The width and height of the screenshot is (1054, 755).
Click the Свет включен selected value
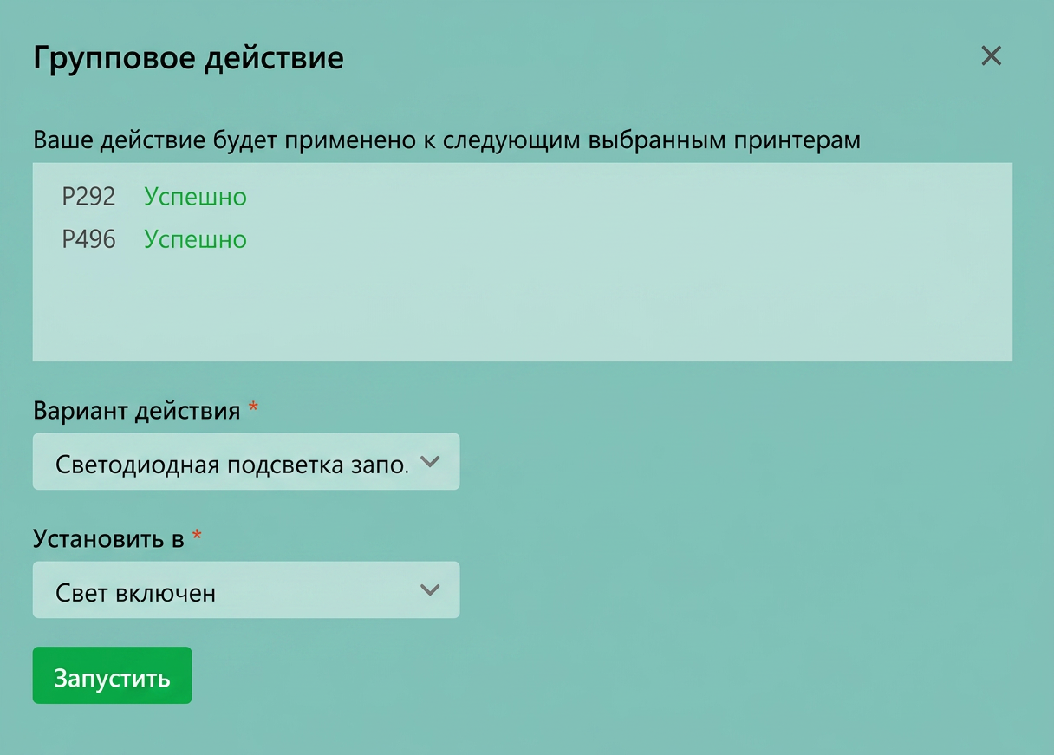click(x=135, y=593)
